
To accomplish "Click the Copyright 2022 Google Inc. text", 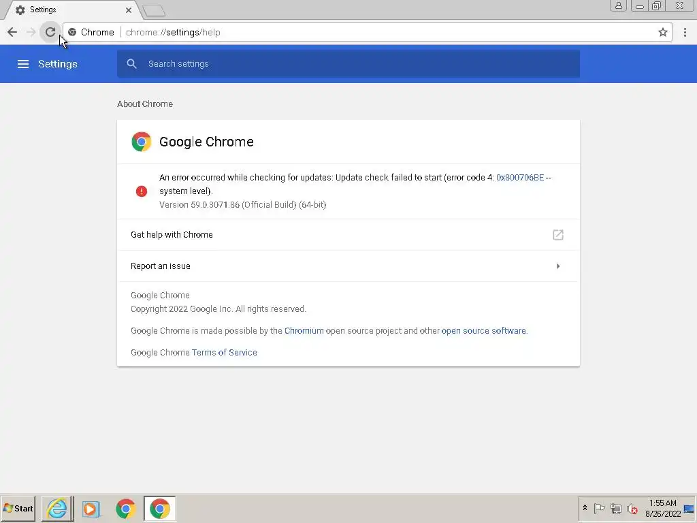I will point(218,308).
